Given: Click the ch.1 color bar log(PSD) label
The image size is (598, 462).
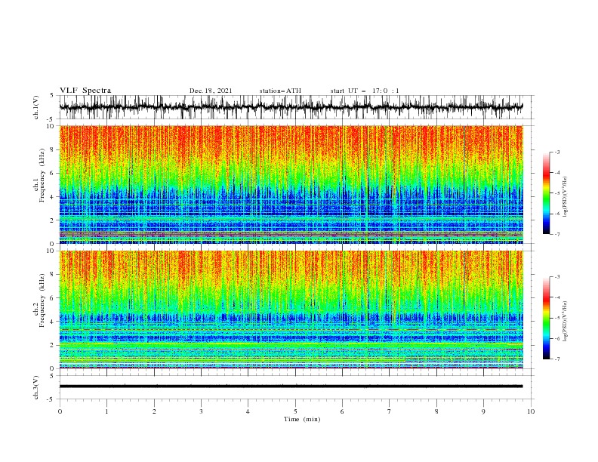Looking at the screenshot, I should tap(565, 196).
